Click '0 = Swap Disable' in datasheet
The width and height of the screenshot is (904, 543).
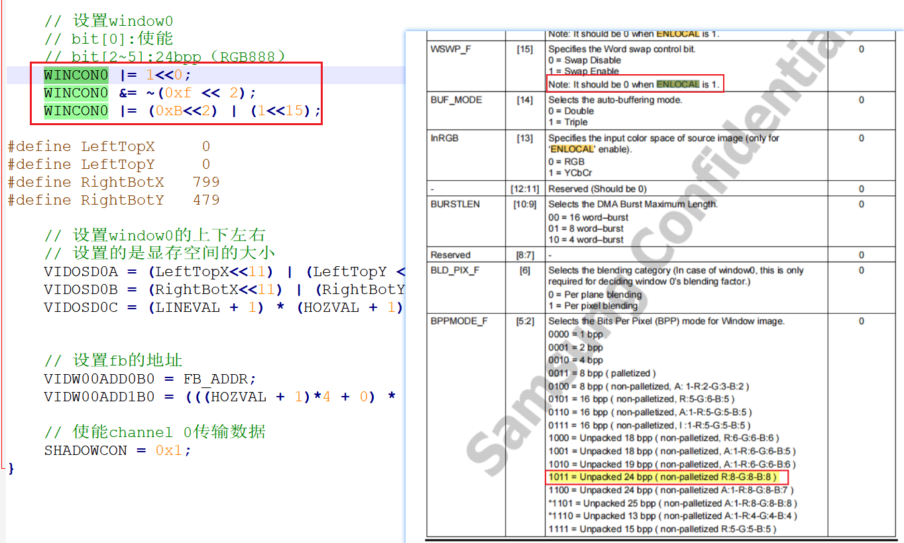584,60
